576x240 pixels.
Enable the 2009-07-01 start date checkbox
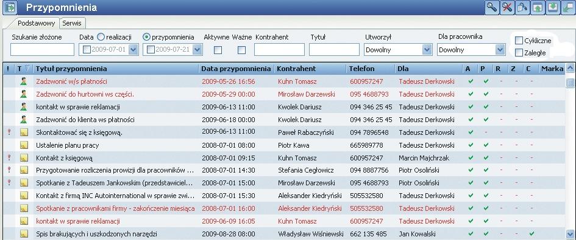point(87,49)
